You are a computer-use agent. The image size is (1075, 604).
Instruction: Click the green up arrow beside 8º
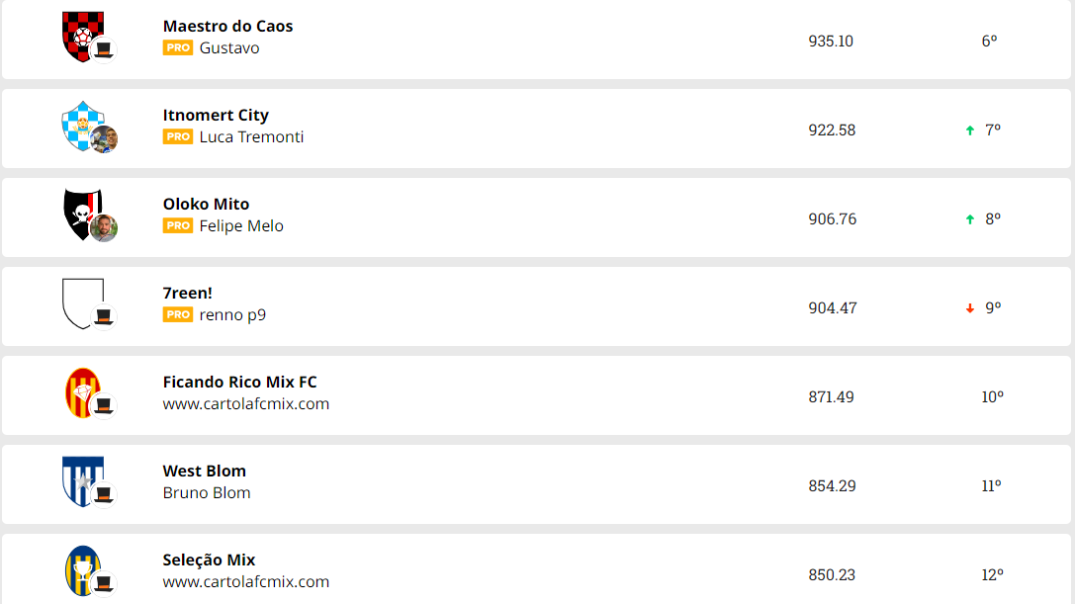pyautogui.click(x=970, y=219)
